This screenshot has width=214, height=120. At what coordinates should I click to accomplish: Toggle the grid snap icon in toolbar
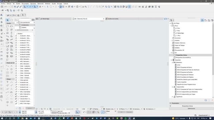[40, 7]
